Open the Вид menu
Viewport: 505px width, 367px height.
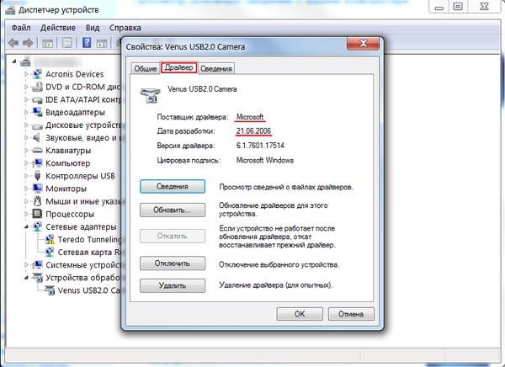(x=93, y=28)
